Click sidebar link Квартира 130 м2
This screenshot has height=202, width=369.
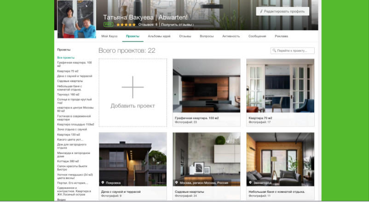point(69,135)
